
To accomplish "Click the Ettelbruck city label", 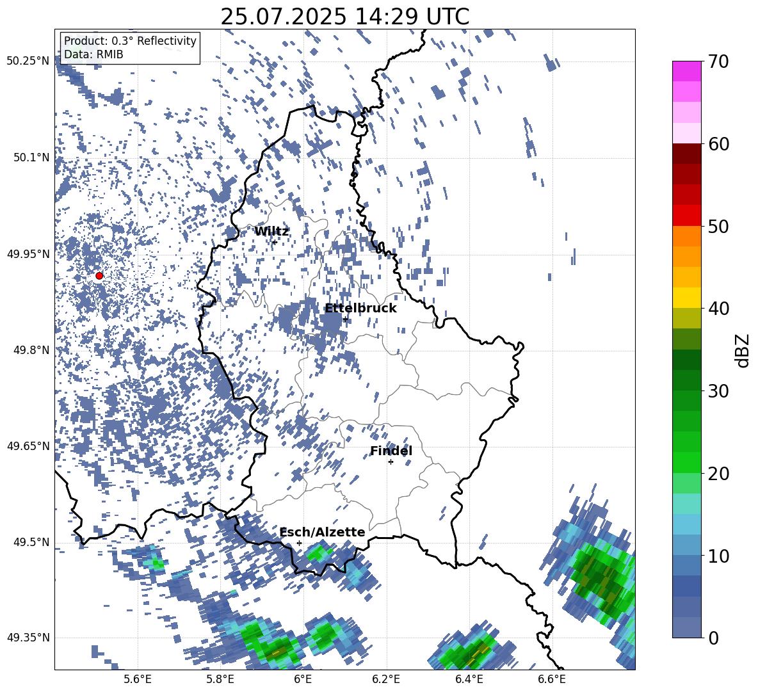I will [360, 309].
